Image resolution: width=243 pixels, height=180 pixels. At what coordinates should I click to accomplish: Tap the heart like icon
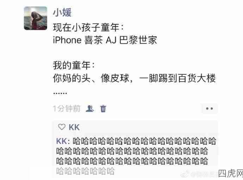click(x=62, y=127)
